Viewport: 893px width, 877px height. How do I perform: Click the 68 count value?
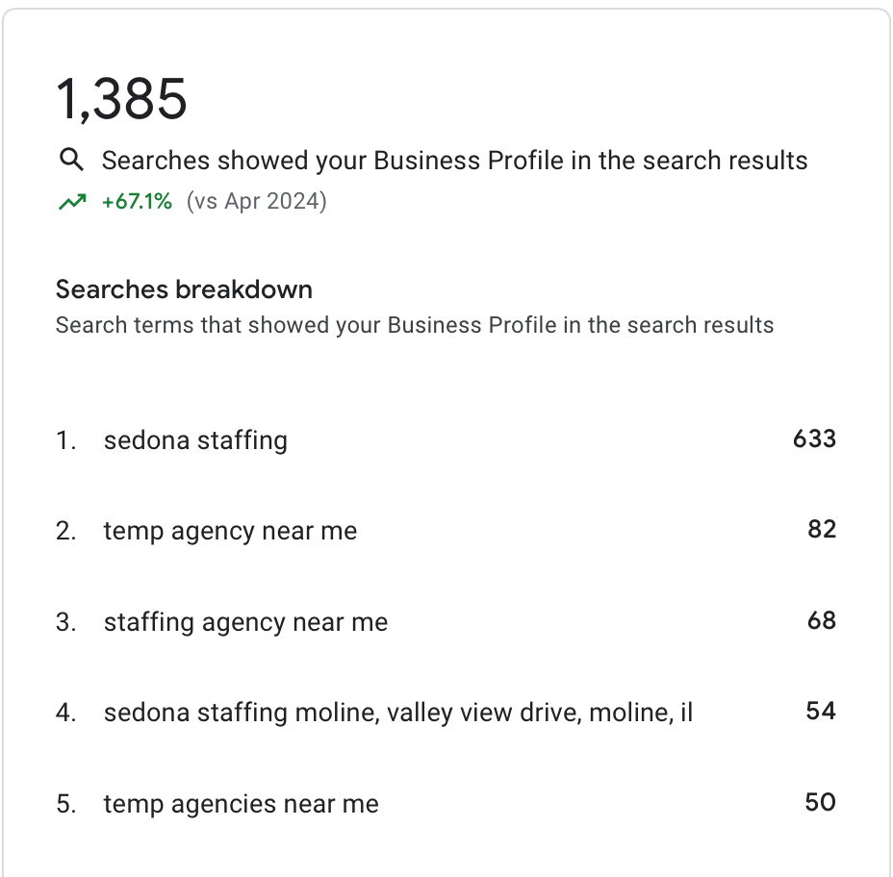(822, 620)
